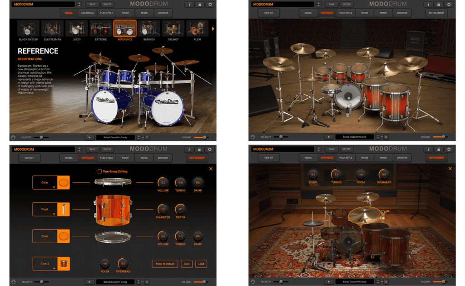This screenshot has width=465, height=286.
Task: Click the MODODRUM preset name field in stage kit window
Action: pyautogui.click(x=282, y=5)
